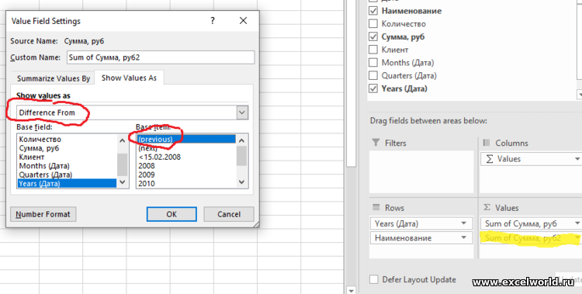
Task: Select (previous) in Base item list
Action: (x=186, y=139)
